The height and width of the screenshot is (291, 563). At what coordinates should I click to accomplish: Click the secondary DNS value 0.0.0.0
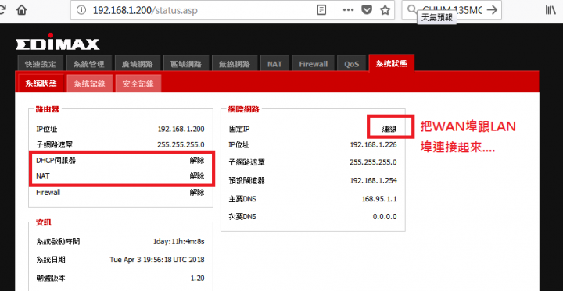coord(385,217)
